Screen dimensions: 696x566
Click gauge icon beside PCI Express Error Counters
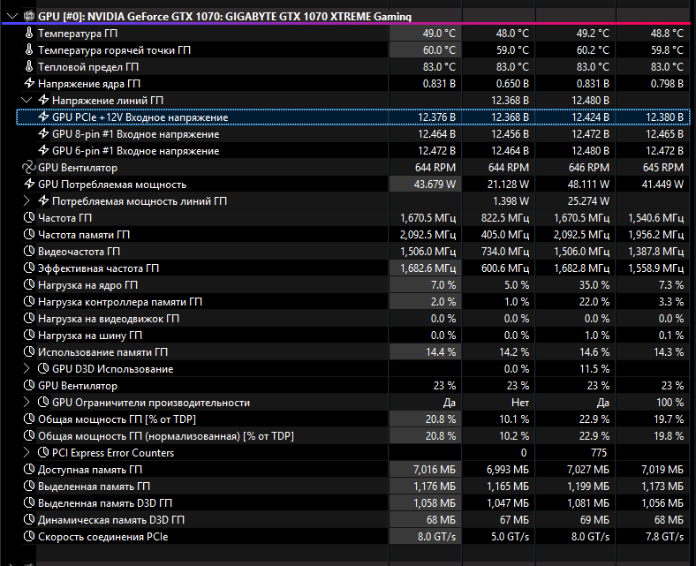43,452
